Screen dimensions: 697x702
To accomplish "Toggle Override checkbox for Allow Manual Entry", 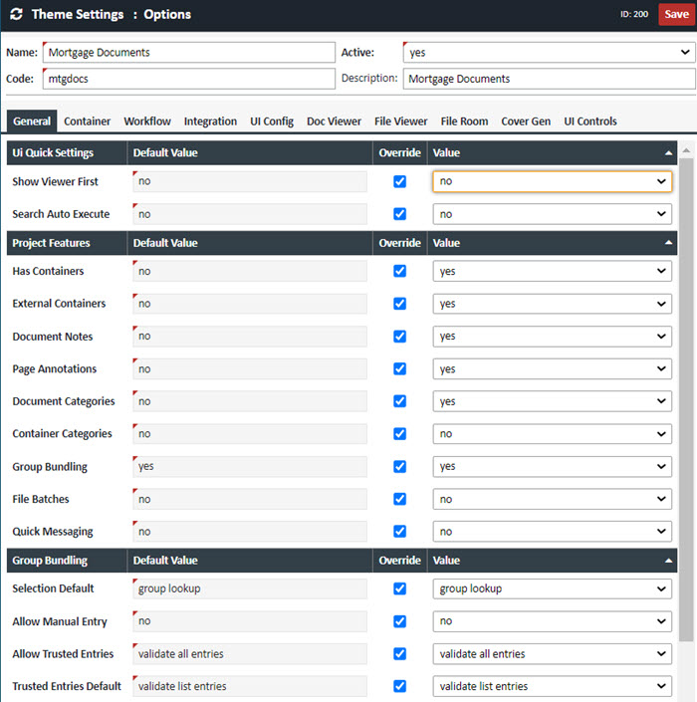I will 399,621.
